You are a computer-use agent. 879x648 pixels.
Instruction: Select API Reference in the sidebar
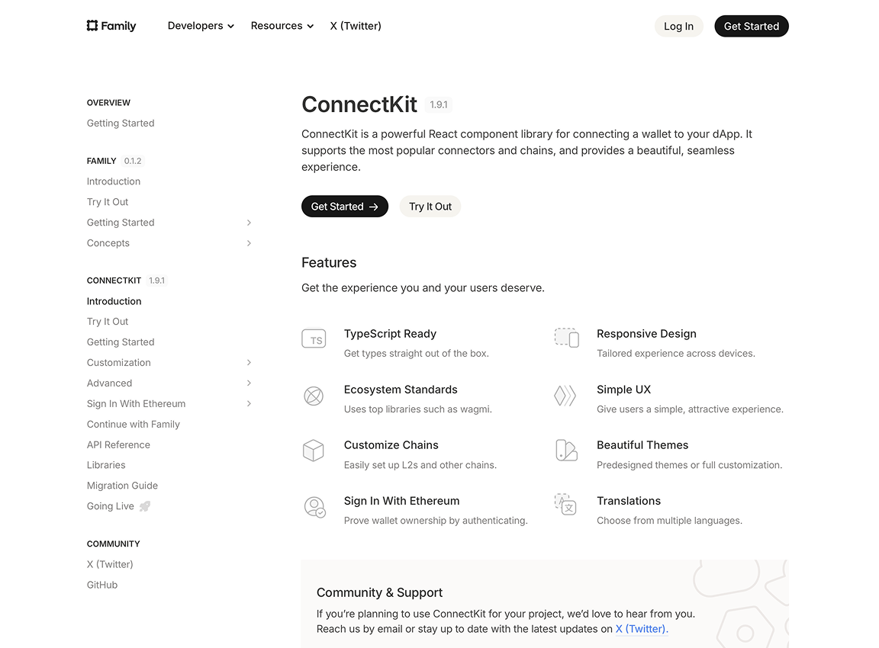118,445
